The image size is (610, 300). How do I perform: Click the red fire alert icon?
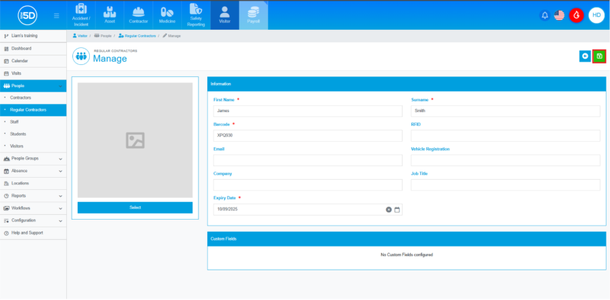pos(576,16)
